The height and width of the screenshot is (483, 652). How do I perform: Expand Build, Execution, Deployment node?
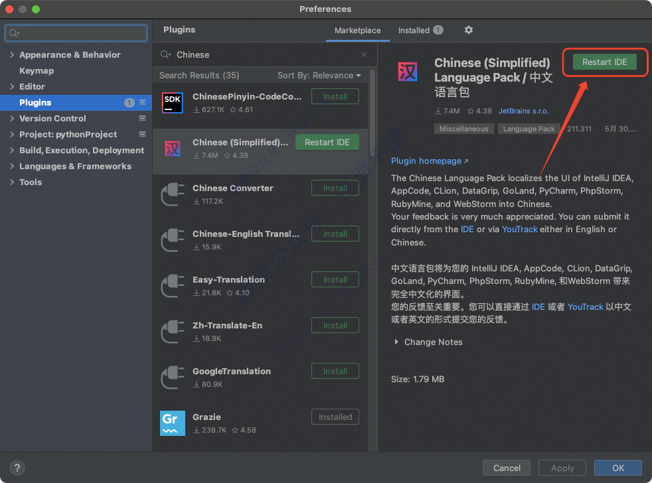[x=12, y=150]
